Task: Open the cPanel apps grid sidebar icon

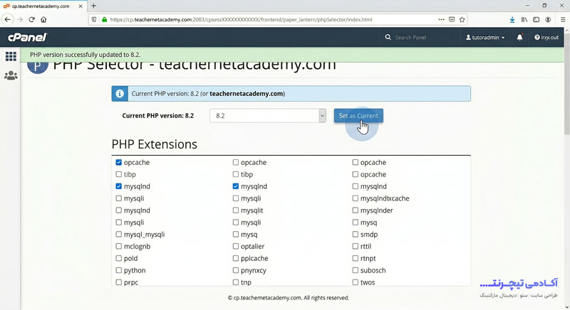Action: [x=11, y=56]
